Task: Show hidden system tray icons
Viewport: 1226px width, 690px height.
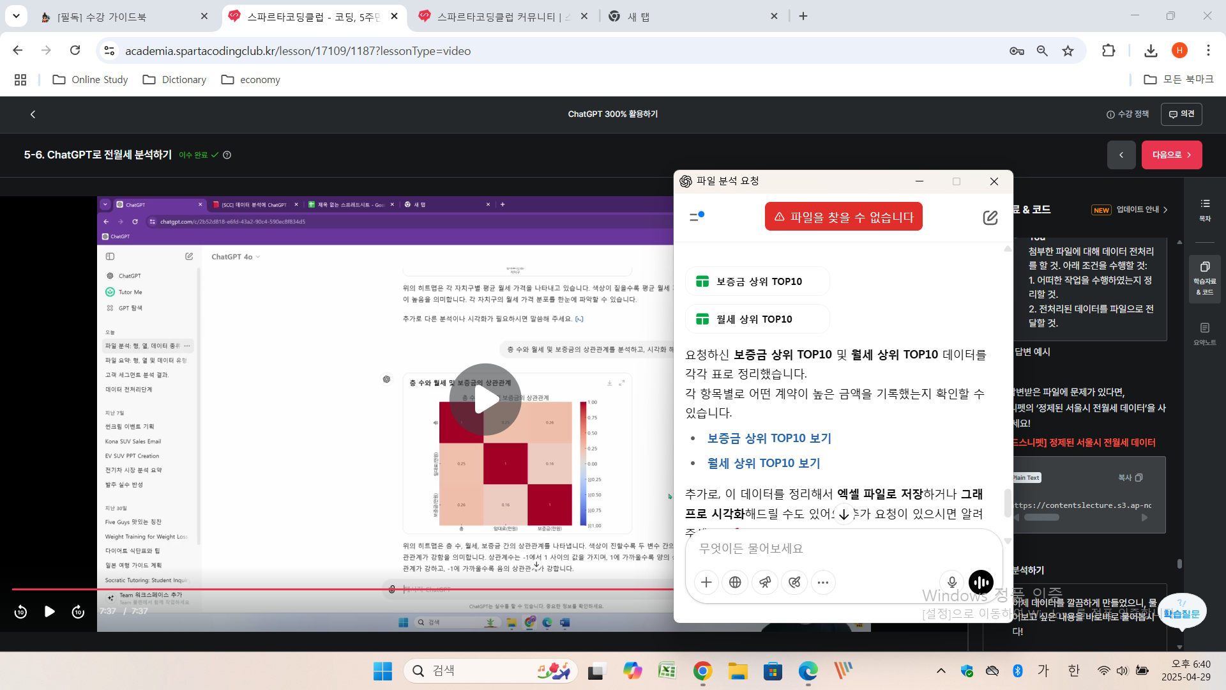Action: [x=941, y=671]
